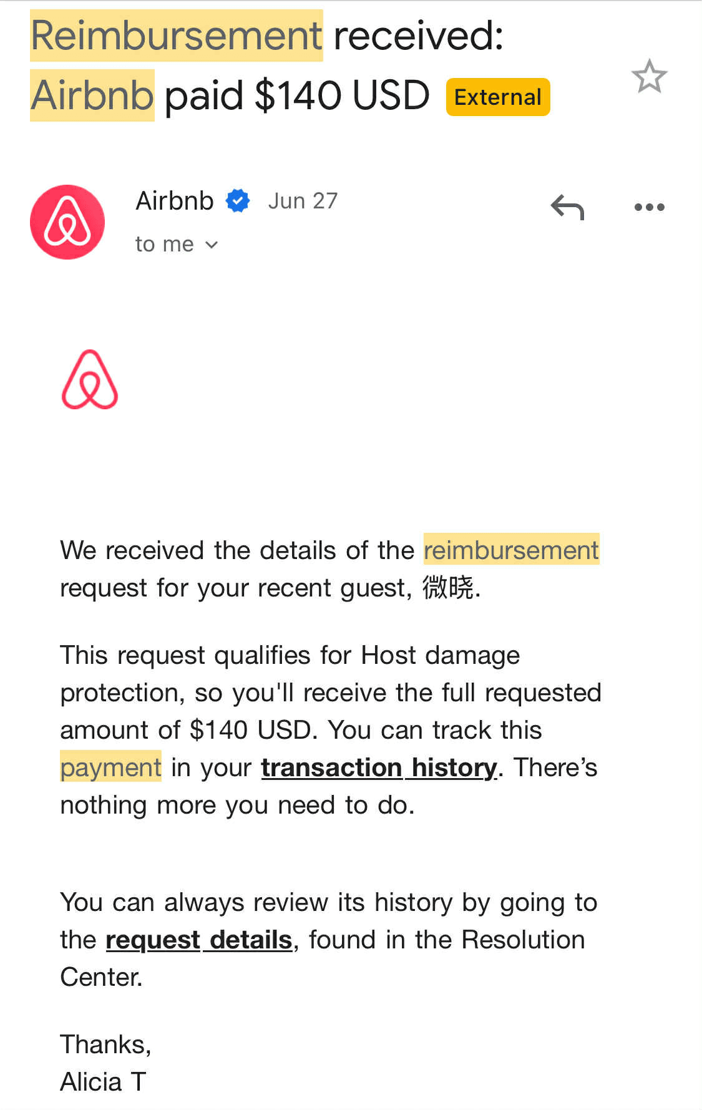Click the highlighted 'payment' word
The image size is (702, 1110).
111,767
